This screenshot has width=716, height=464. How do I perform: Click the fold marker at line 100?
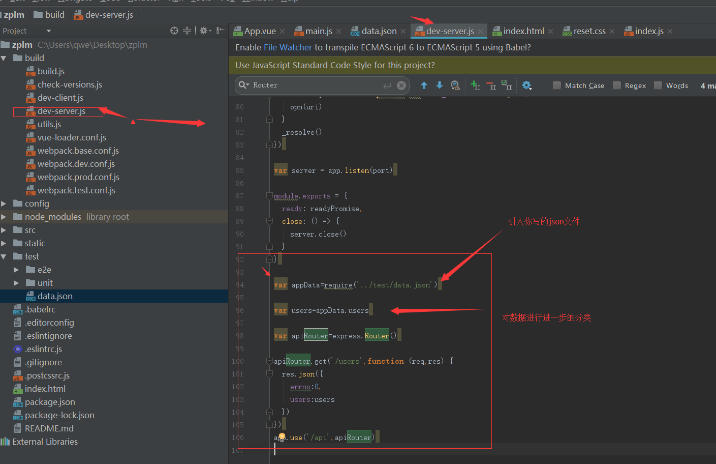click(269, 361)
